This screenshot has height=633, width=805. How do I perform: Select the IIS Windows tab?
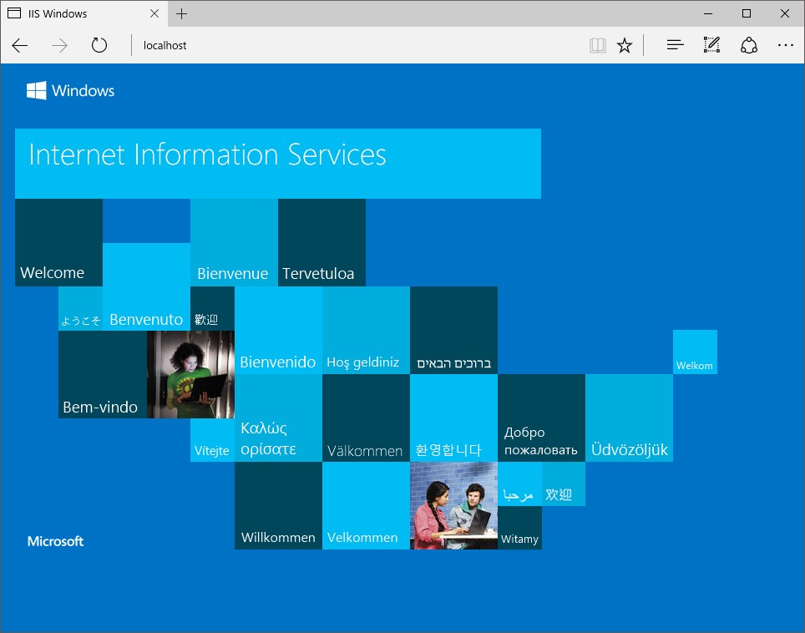coord(75,13)
